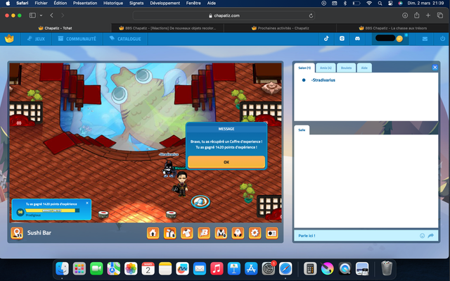Image resolution: width=450 pixels, height=281 pixels.
Task: Click the avatar in black suit
Action: (181, 184)
